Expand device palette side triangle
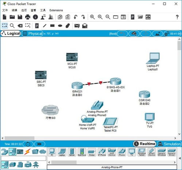182x170 pixels. click(x=180, y=158)
